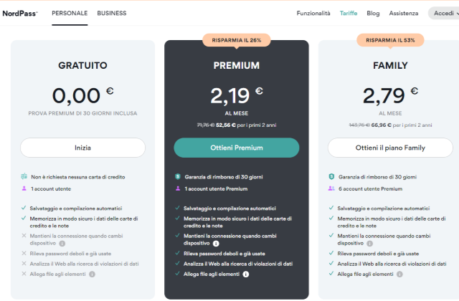Viewport: 459px width, 301px height.
Task: Open the Funzionalità menu item
Action: click(313, 13)
